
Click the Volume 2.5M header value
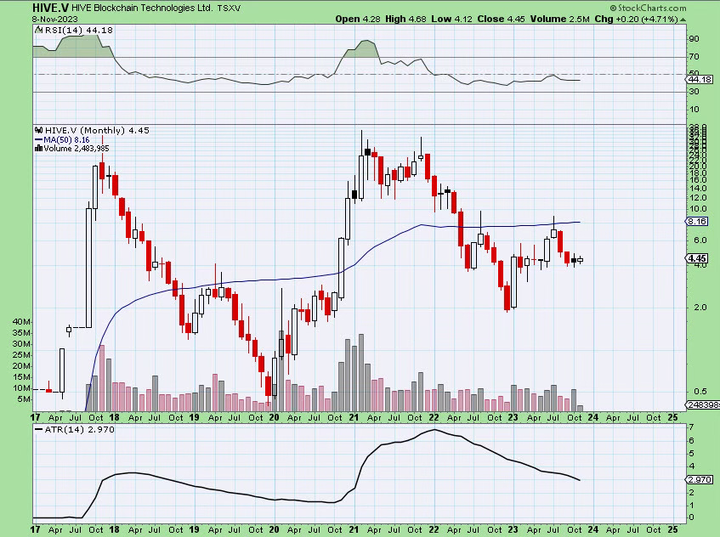[559, 19]
